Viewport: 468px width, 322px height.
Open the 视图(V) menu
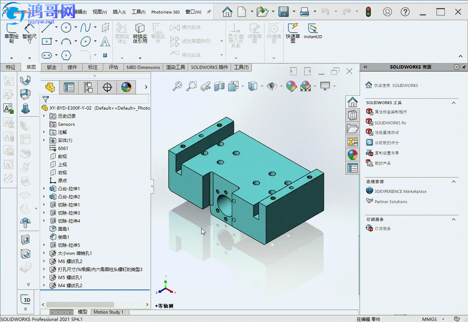100,12
